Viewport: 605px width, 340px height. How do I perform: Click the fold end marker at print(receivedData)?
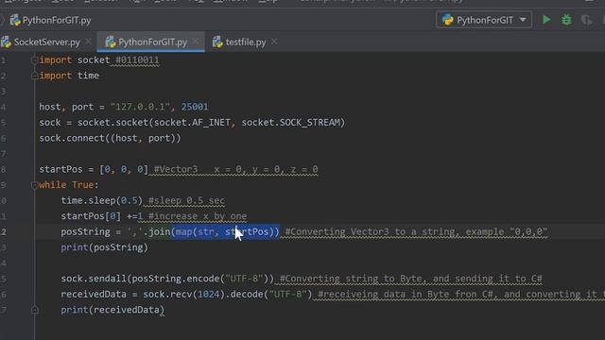pos(34,310)
